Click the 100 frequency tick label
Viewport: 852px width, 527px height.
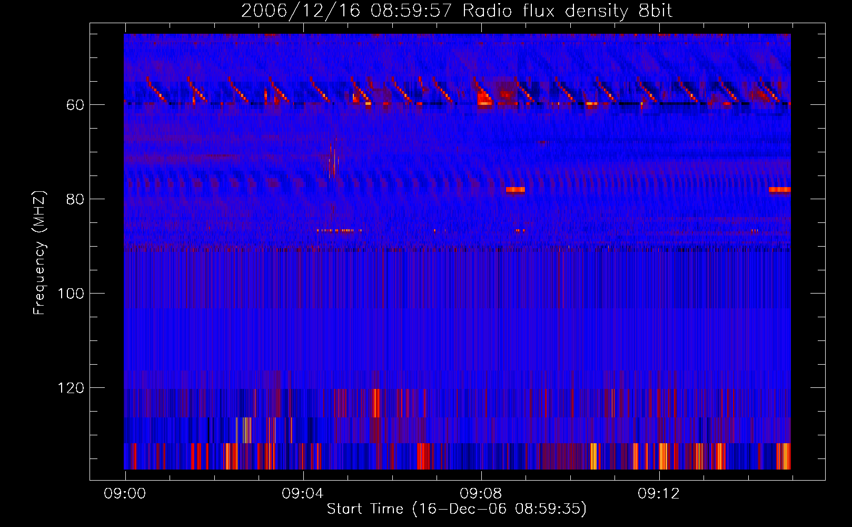pos(71,294)
